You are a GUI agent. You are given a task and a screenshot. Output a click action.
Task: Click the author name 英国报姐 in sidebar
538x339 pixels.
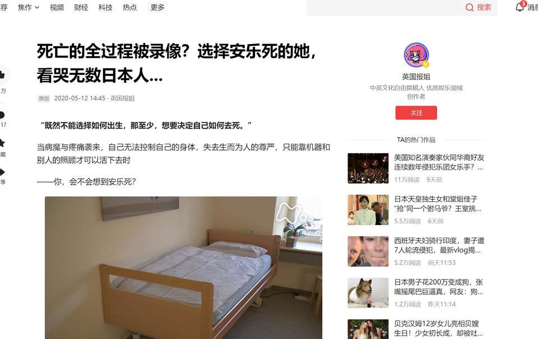416,77
